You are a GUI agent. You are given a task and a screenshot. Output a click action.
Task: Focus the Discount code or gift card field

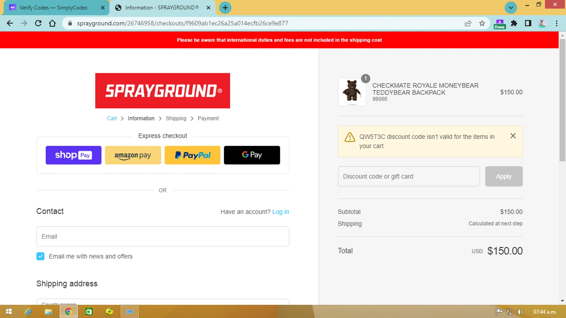(409, 176)
